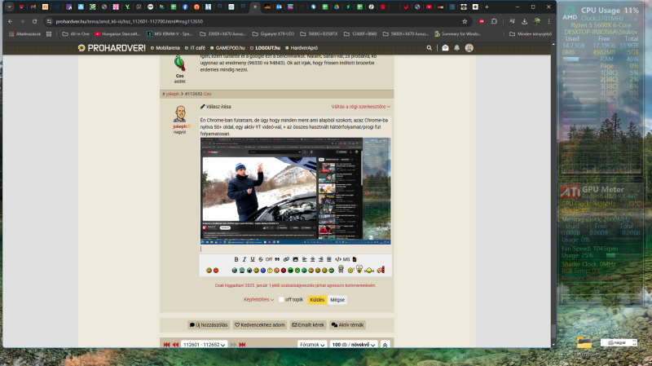Open the Chrome three-dot menu

(548, 21)
